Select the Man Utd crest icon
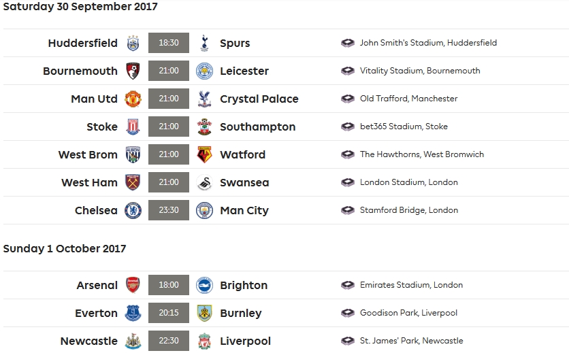 pyautogui.click(x=133, y=99)
